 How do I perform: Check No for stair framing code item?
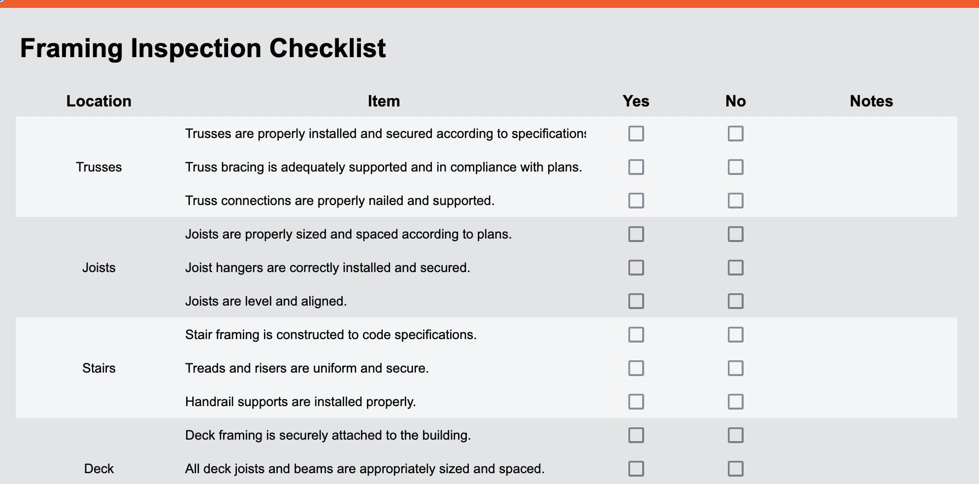click(x=735, y=335)
